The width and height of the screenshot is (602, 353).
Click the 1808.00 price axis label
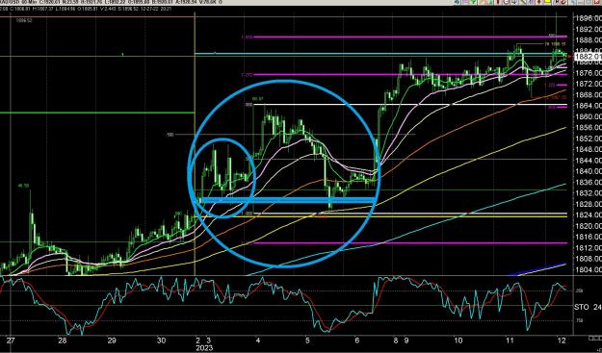[588, 259]
